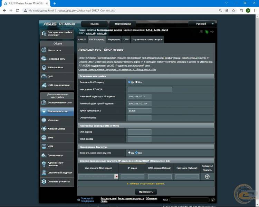Open the Беспроводной роутер mode link

coord(109,30)
